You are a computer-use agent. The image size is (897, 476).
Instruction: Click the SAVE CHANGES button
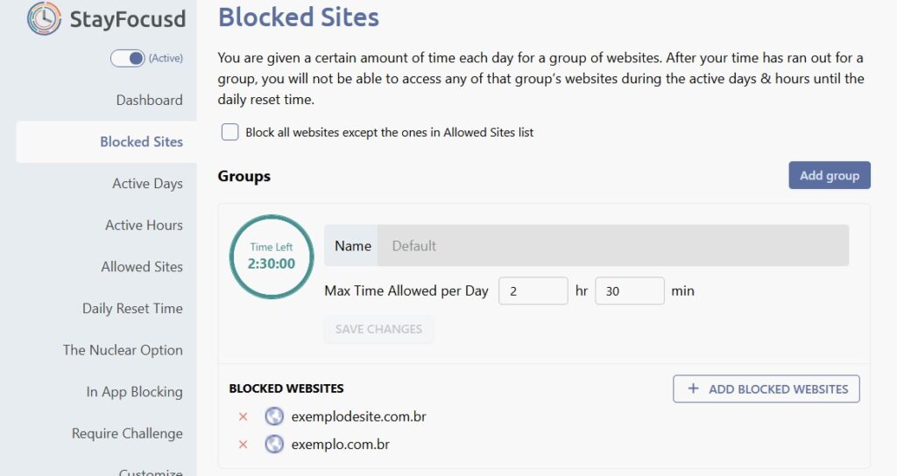(378, 329)
